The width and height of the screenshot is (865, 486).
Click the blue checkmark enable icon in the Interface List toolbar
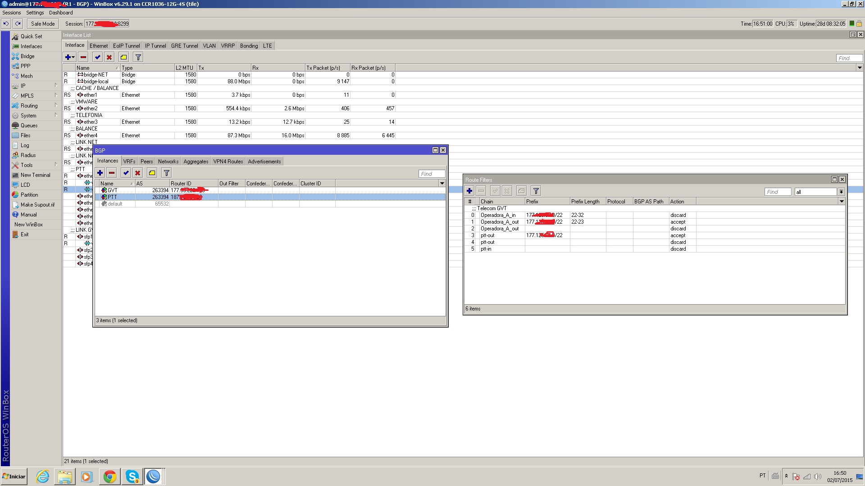(x=97, y=57)
